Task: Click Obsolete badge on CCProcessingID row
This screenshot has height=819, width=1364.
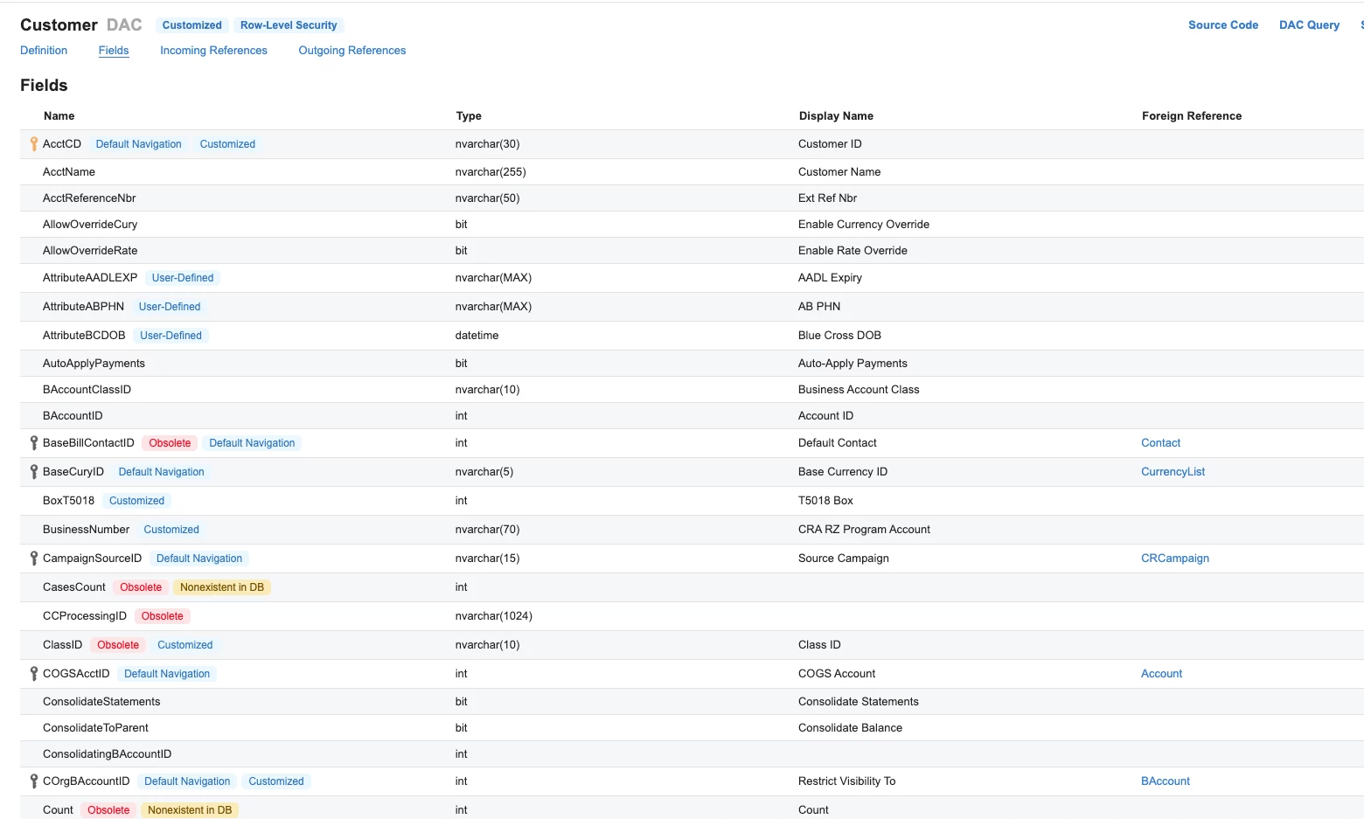Action: (163, 616)
